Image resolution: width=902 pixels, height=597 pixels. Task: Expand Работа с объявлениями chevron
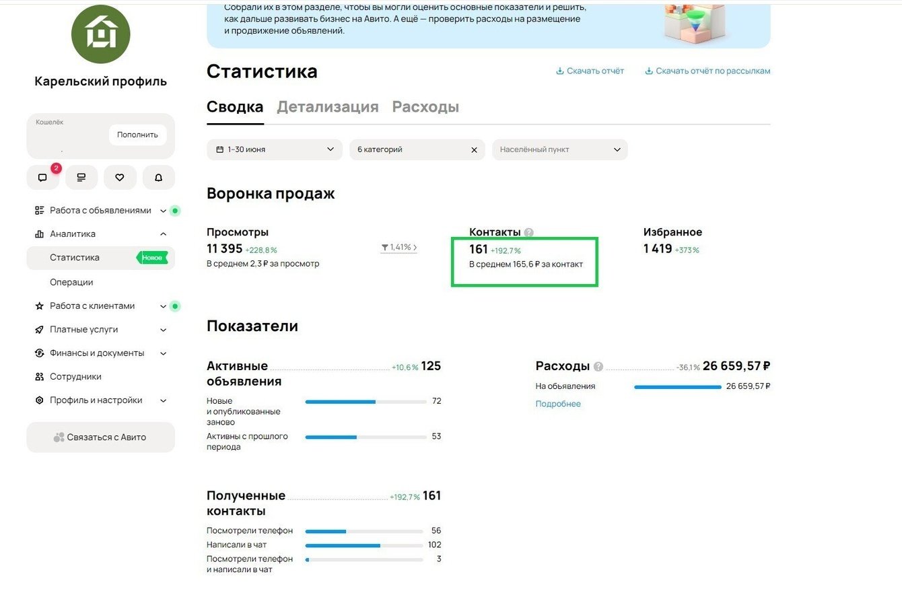[x=163, y=211]
